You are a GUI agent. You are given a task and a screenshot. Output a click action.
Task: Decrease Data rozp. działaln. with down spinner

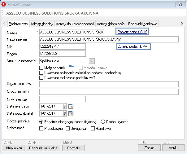coord(65,115)
